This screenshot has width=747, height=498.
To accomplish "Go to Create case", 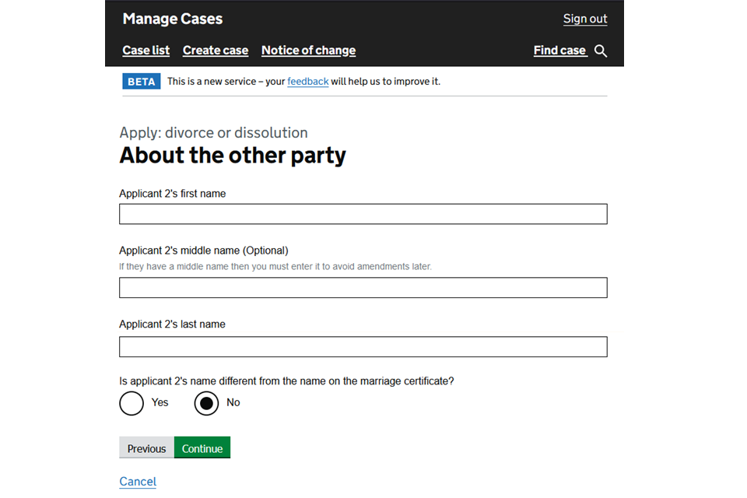I will click(216, 51).
